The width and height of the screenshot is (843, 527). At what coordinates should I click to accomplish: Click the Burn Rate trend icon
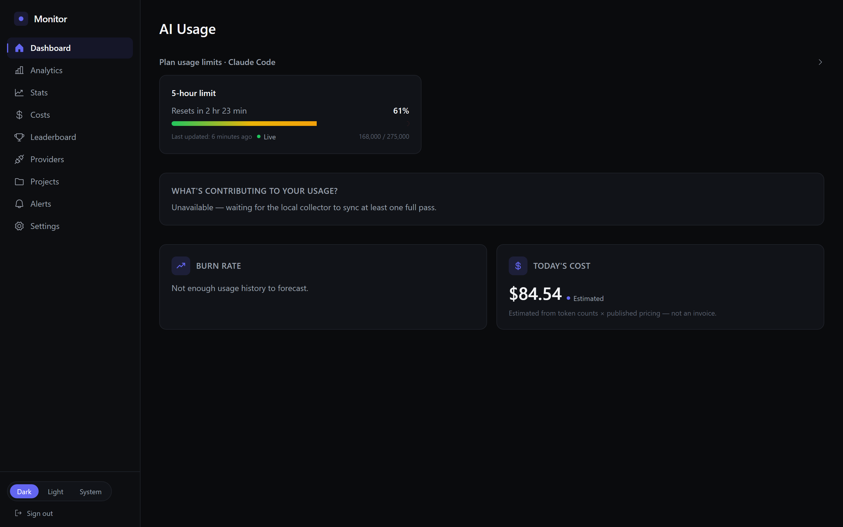click(x=181, y=266)
